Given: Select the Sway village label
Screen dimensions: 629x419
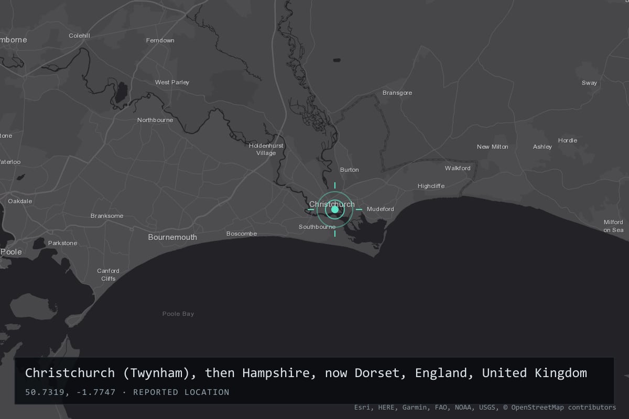Looking at the screenshot, I should coord(589,83).
